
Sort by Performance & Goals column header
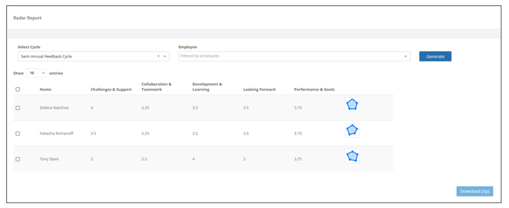pos(314,90)
